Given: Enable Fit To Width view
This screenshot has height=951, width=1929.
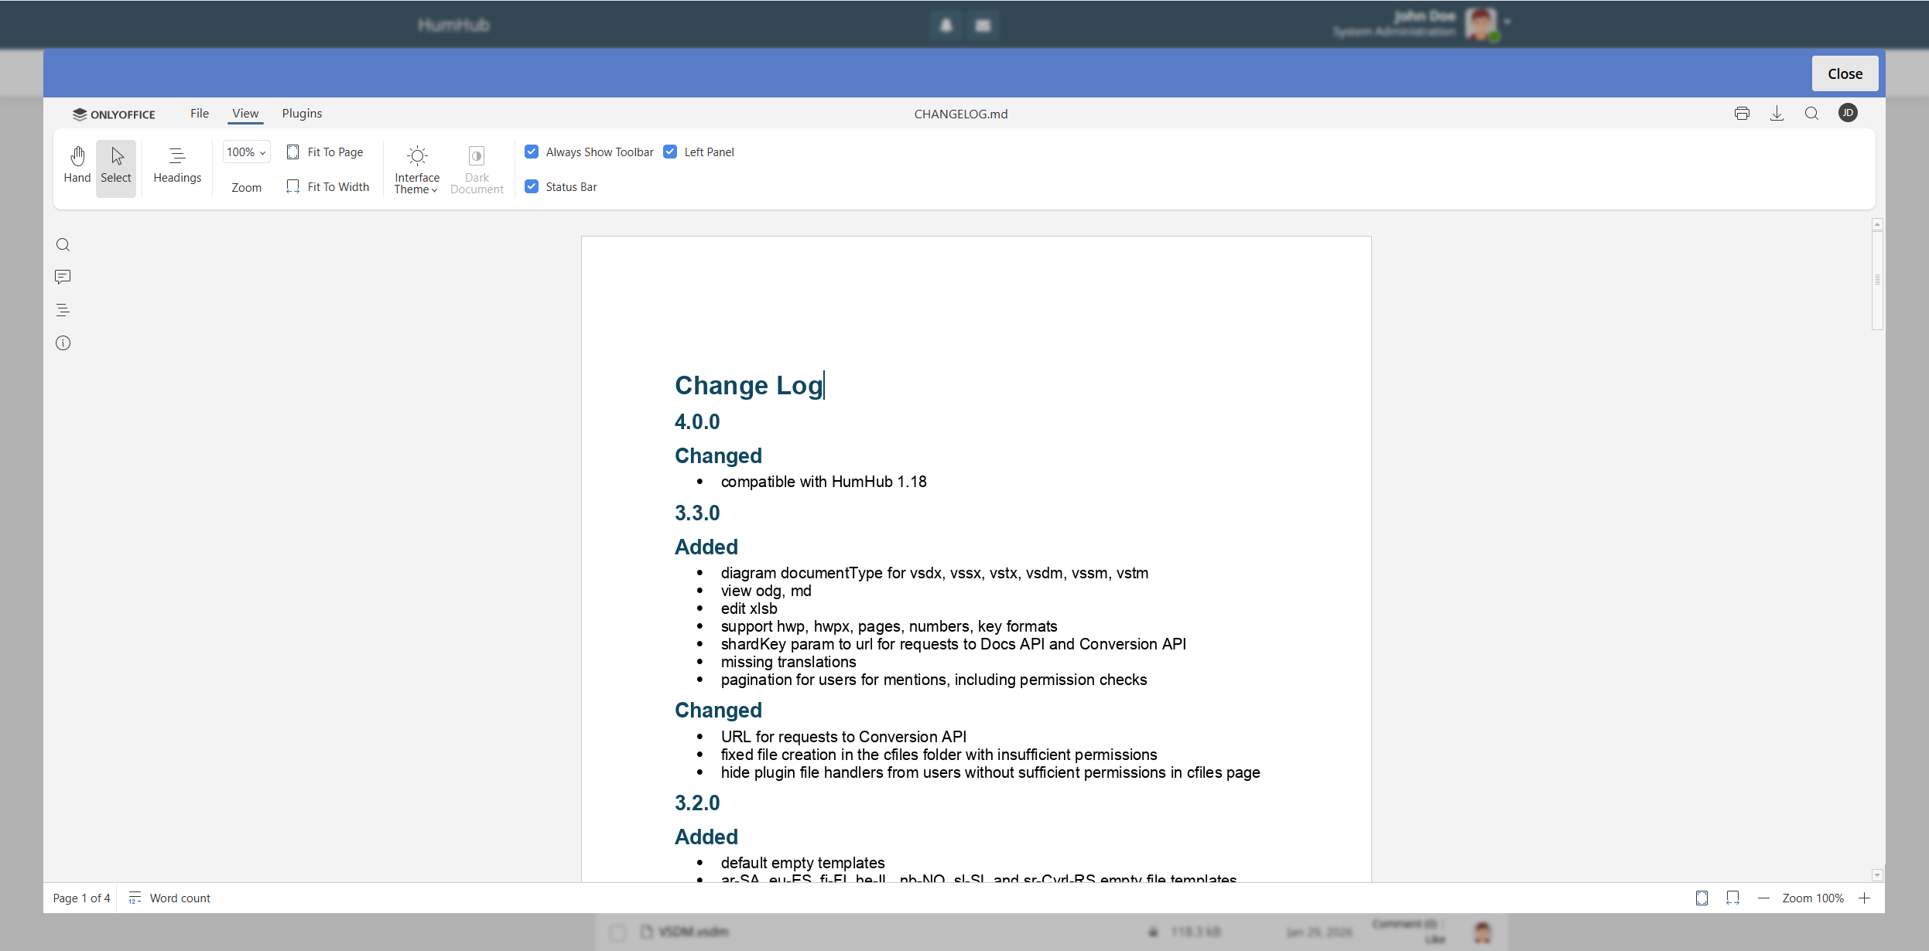Looking at the screenshot, I should (327, 186).
